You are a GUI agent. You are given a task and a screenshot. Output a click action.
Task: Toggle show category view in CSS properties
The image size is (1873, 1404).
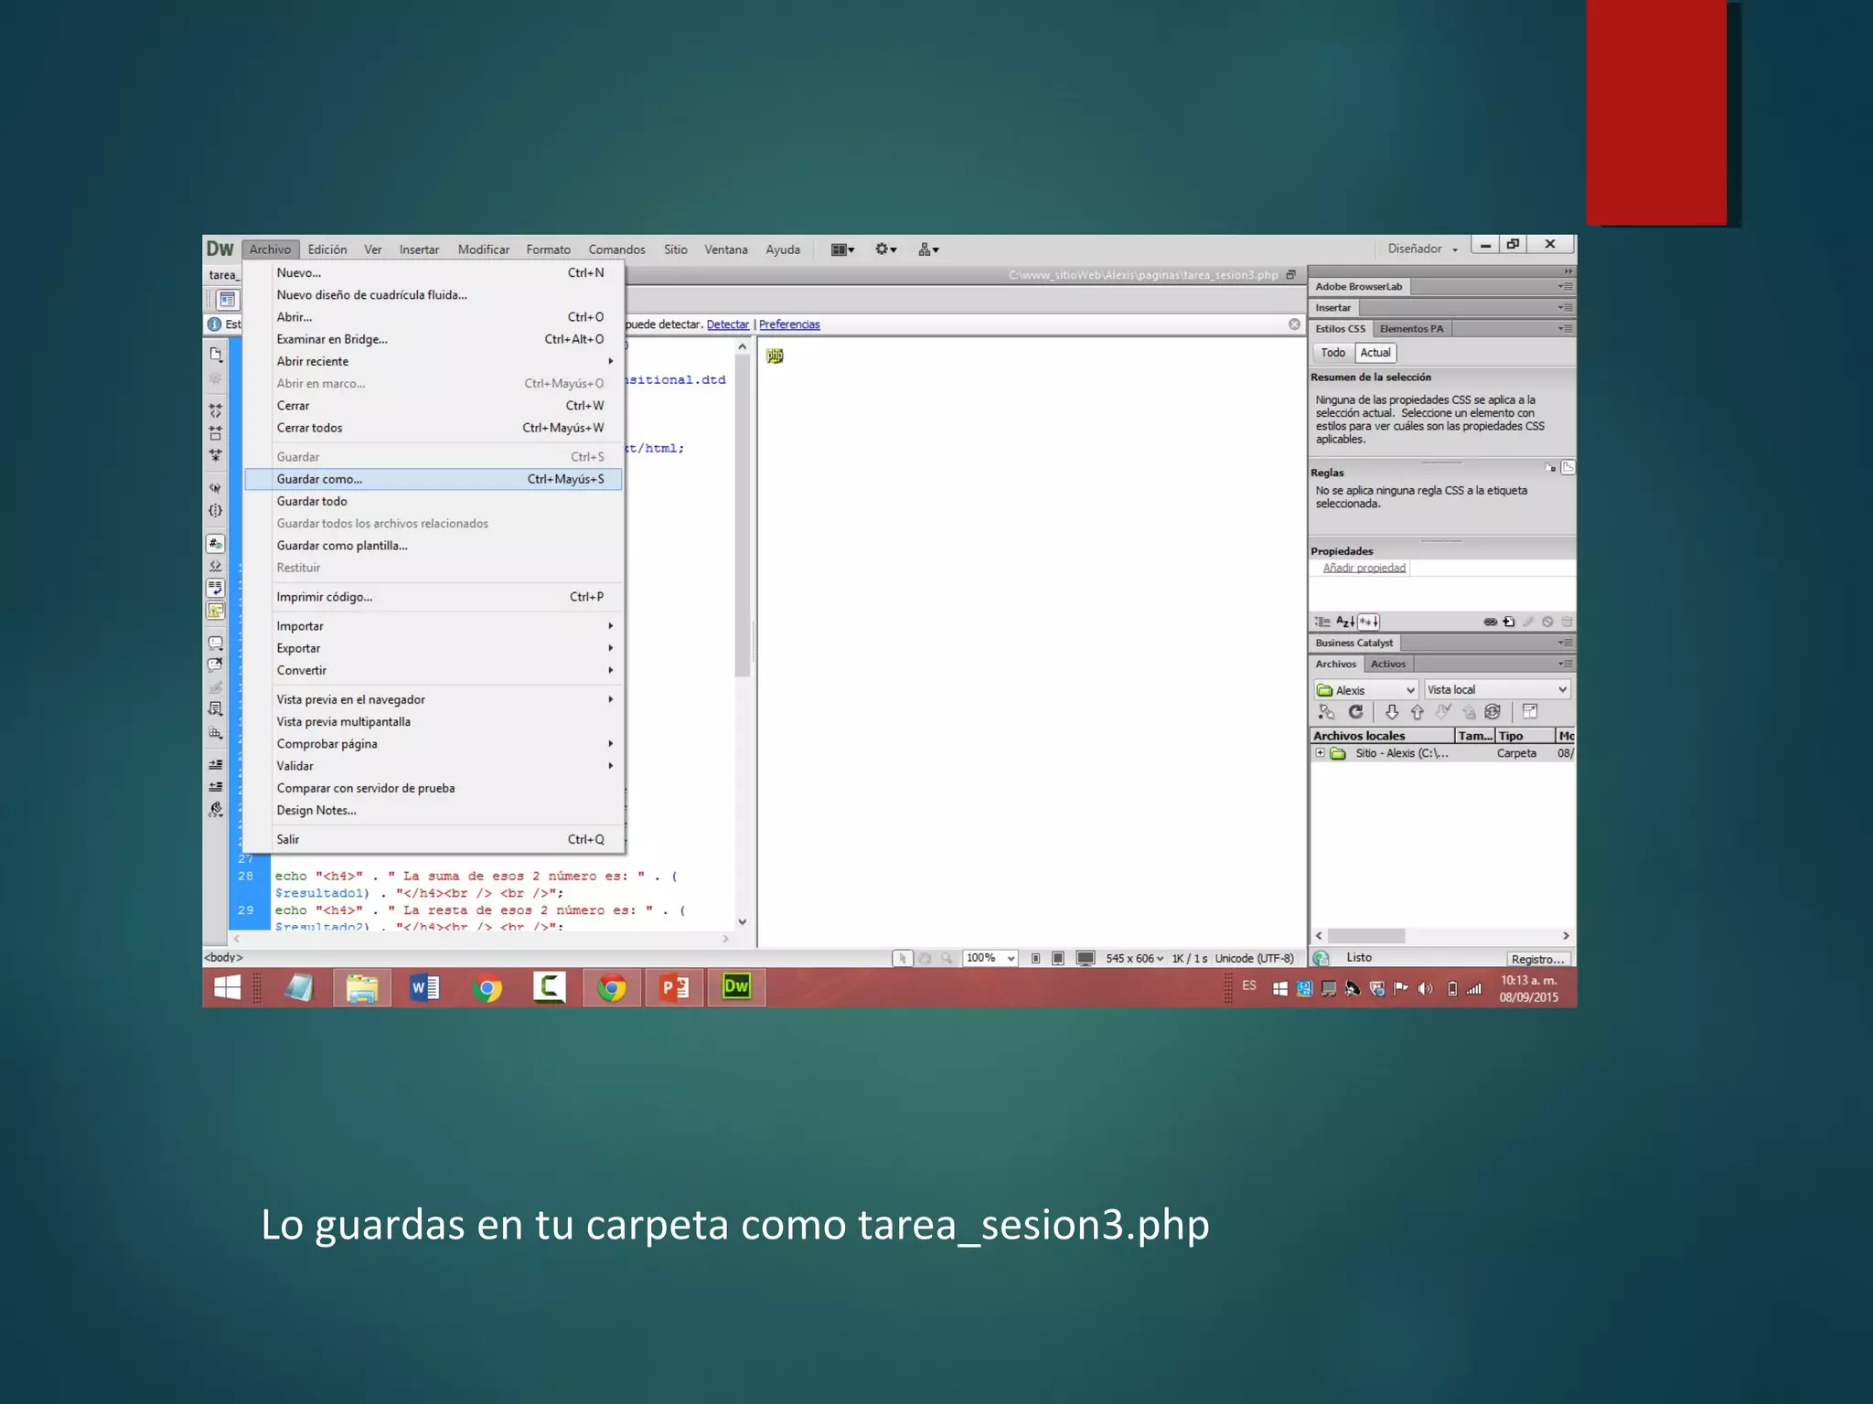pyautogui.click(x=1322, y=622)
